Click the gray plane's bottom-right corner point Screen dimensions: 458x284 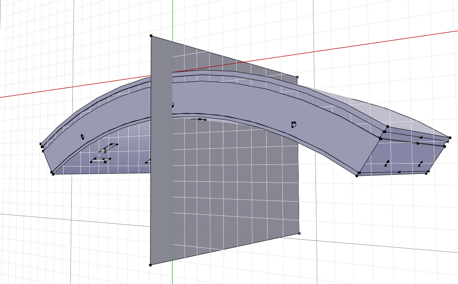tap(299, 233)
